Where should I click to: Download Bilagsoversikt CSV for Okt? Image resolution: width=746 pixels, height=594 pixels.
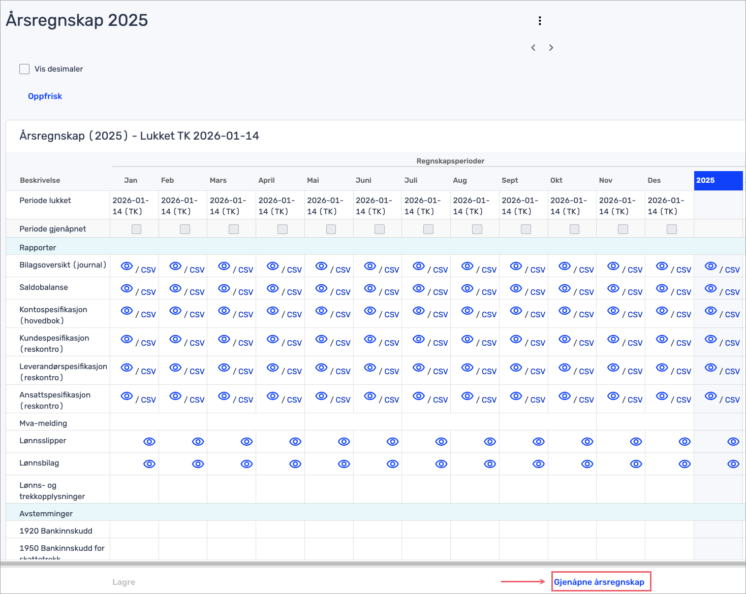click(x=586, y=270)
